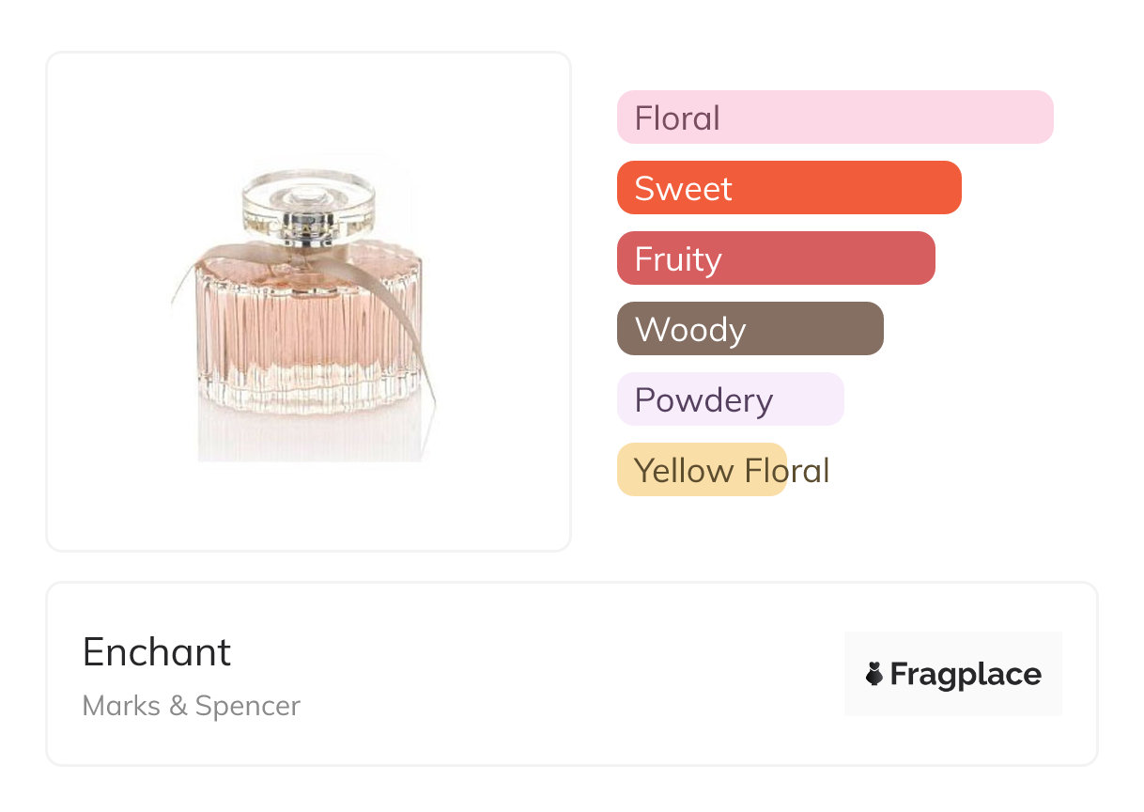Click the word "Powdery" label text
This screenshot has height=812, width=1144.
tap(703, 400)
